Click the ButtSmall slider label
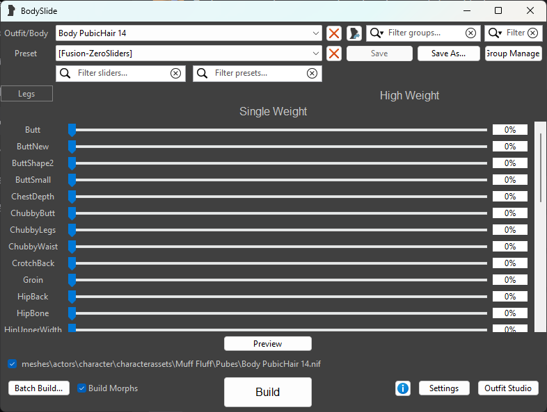547x412 pixels. pyautogui.click(x=33, y=180)
